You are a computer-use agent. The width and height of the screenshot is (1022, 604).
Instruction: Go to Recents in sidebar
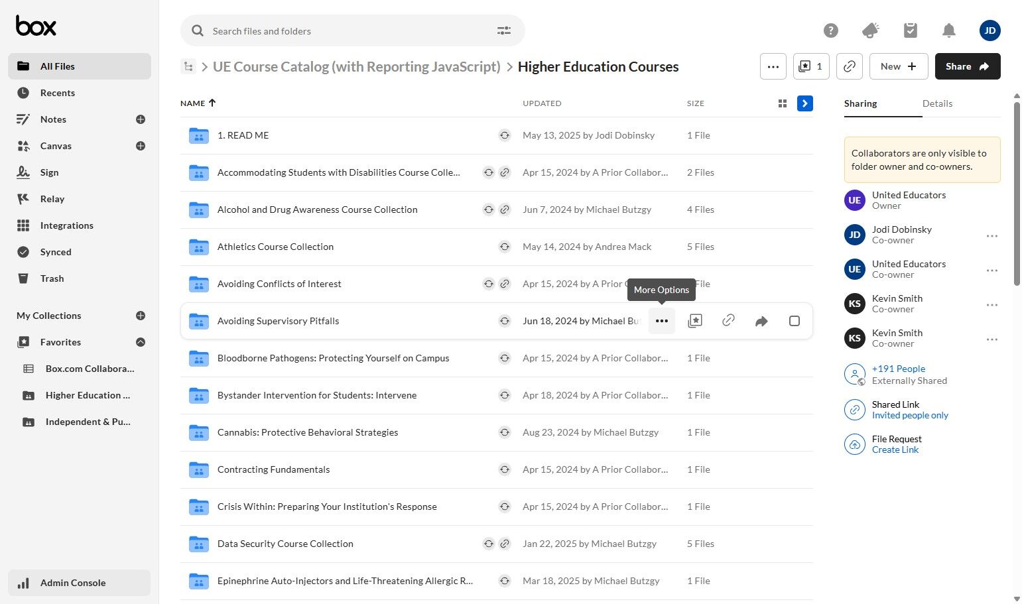57,93
